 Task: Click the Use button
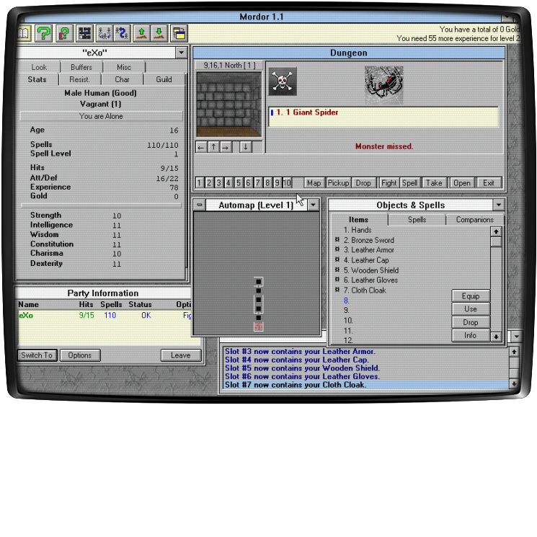tap(471, 309)
